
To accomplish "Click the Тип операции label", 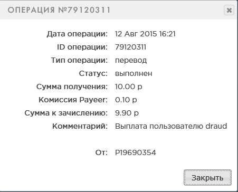I will [x=79, y=60].
